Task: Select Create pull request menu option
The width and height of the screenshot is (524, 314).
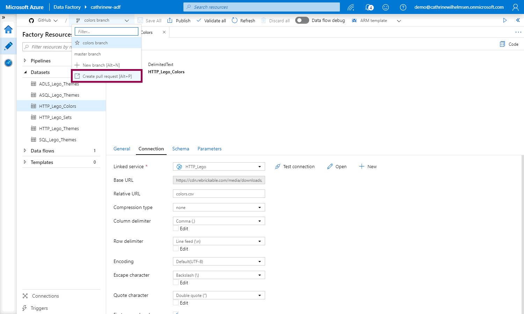Action: 107,76
